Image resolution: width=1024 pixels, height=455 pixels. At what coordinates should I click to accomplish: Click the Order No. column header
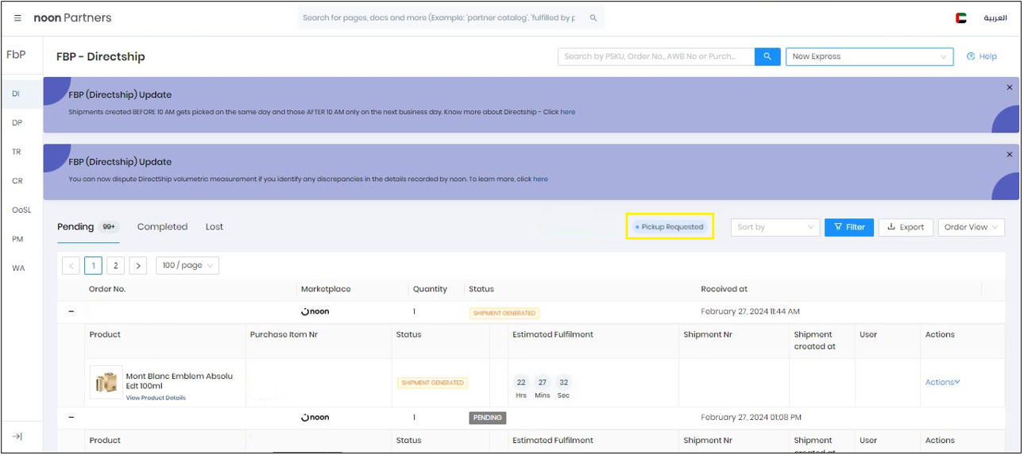[x=107, y=289]
